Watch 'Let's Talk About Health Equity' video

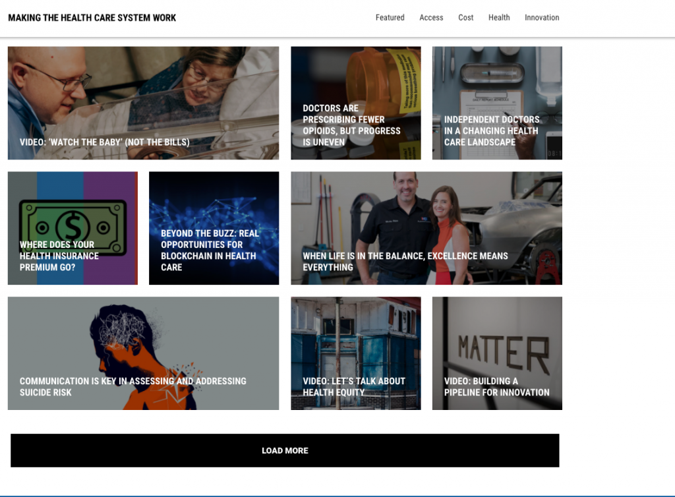click(x=354, y=386)
